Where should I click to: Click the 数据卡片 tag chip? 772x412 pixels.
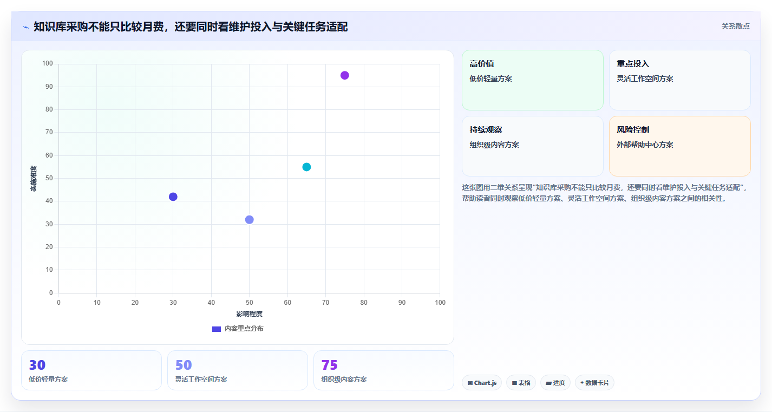[594, 383]
